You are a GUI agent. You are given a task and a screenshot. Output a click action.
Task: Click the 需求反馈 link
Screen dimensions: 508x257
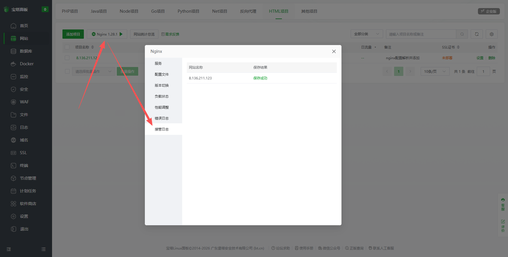point(170,34)
